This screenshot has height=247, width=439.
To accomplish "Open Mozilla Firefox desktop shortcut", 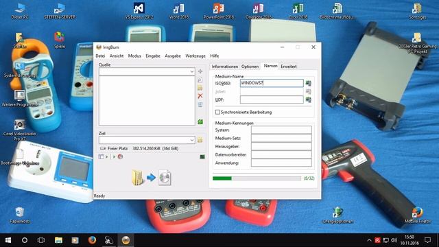I will [x=418, y=215].
